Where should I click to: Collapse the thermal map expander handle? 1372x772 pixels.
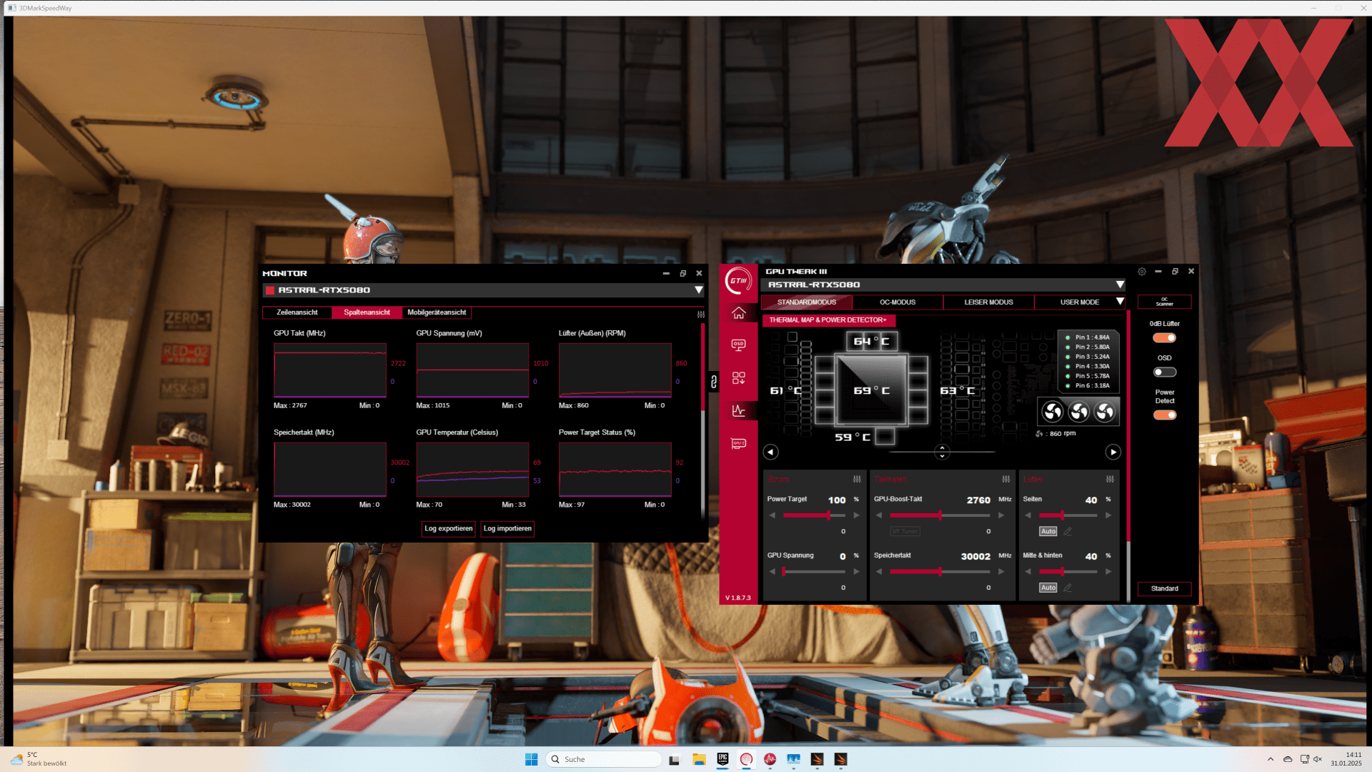tap(942, 452)
